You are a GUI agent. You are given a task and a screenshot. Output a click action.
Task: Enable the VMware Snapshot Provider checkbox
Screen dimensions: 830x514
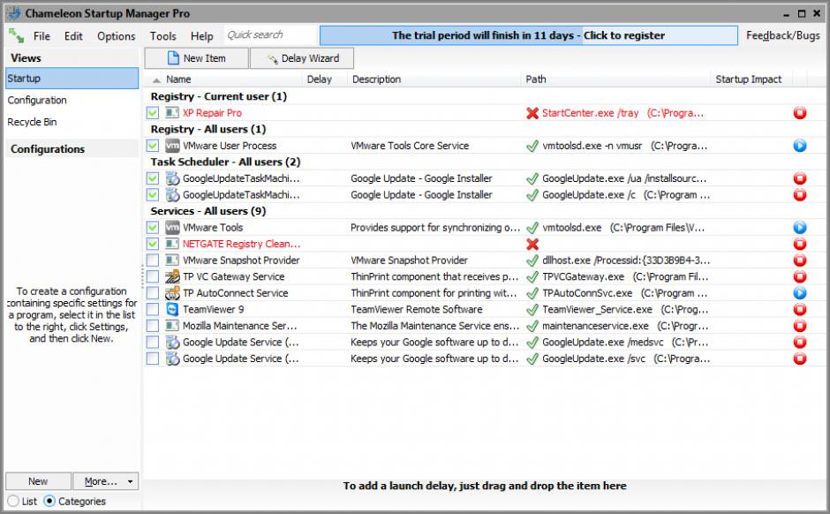[x=153, y=261]
